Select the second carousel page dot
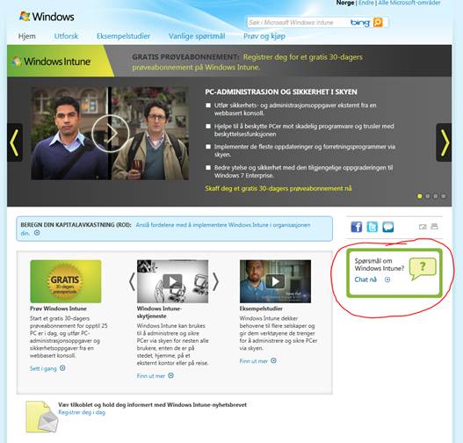 (428, 196)
